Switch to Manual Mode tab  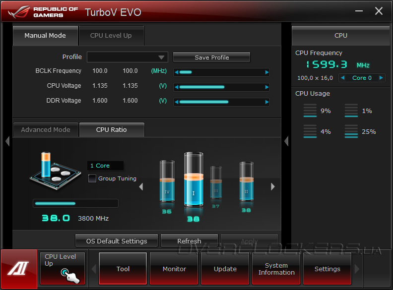[x=45, y=36]
